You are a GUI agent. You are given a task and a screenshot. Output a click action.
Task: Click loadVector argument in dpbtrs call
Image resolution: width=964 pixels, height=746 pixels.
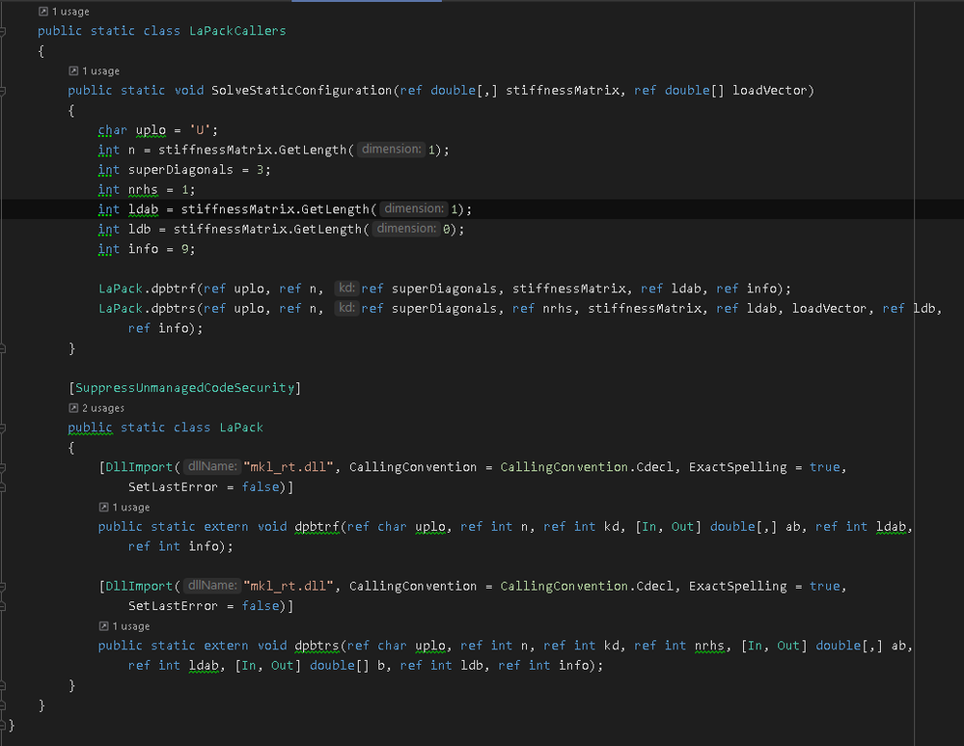(829, 308)
